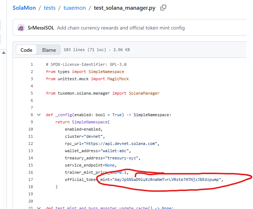
Task: Click the "wallet-abc" string on line 13
Action: point(114,151)
